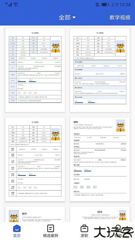The image size is (135, 240).
Task: Open bottom template with centered 阿牛 name
Action: (x=100, y=214)
